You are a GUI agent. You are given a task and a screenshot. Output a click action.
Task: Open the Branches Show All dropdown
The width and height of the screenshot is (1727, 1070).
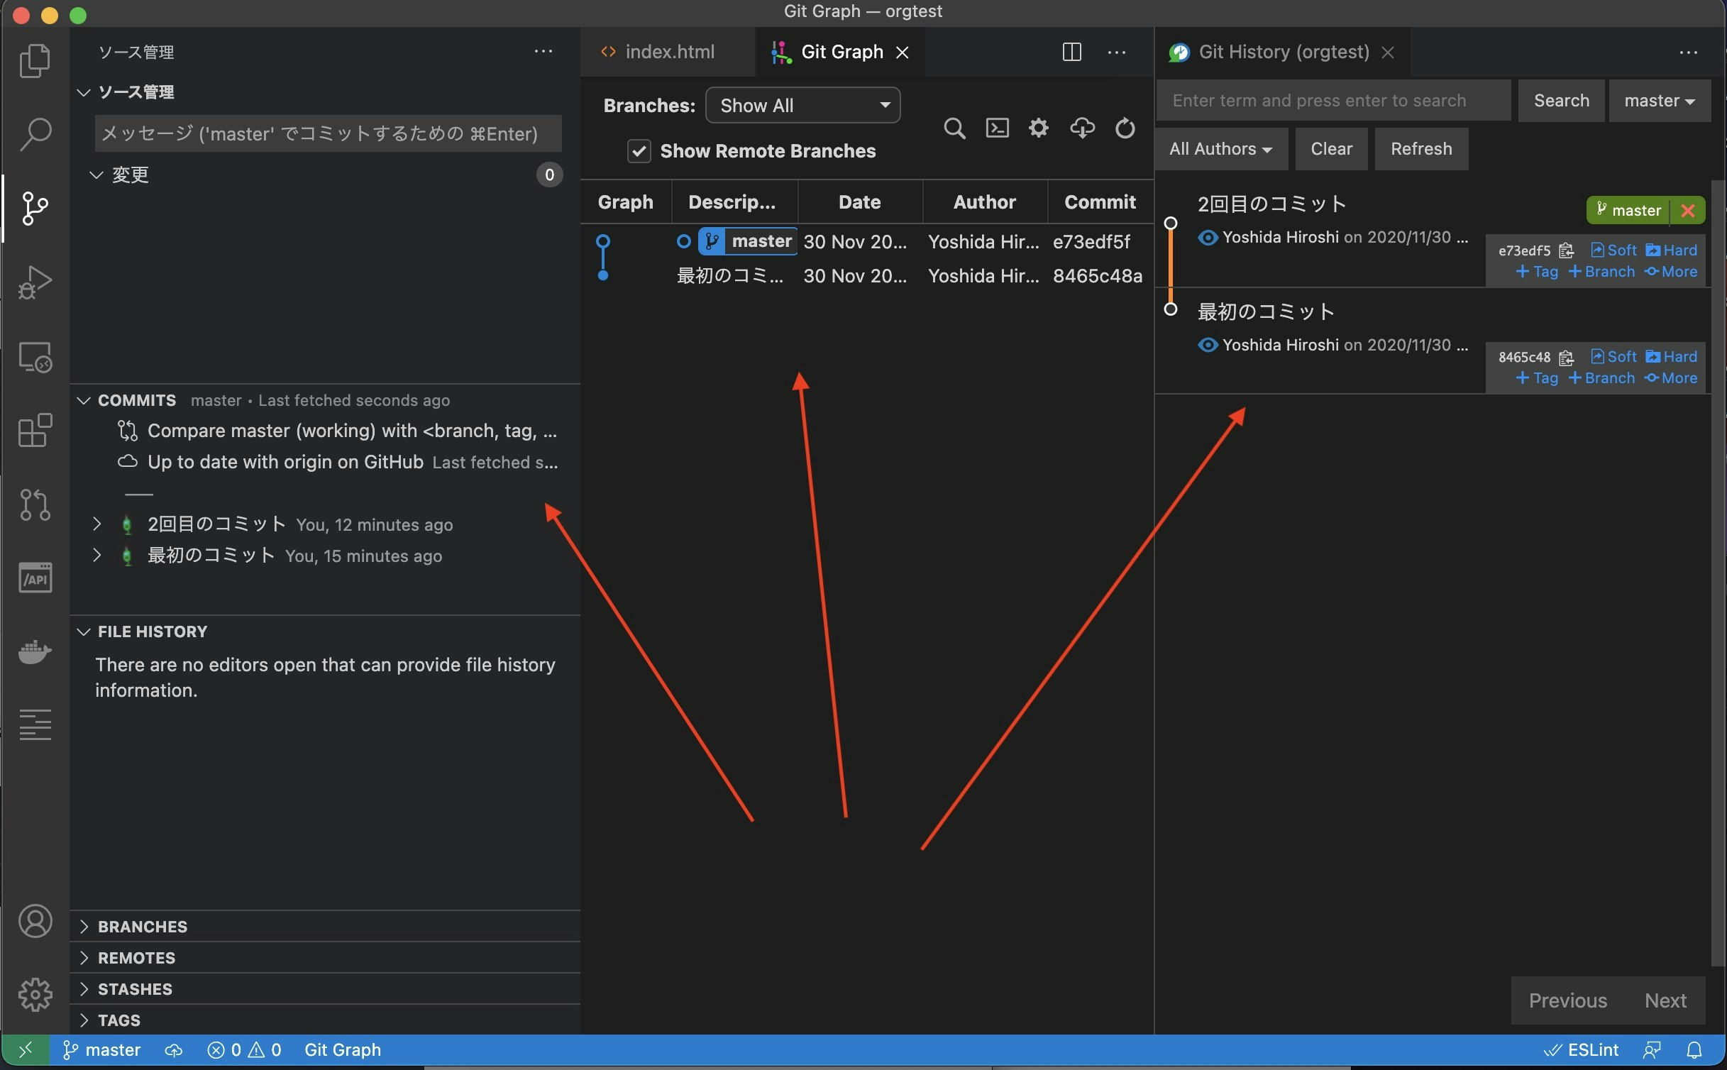802,106
